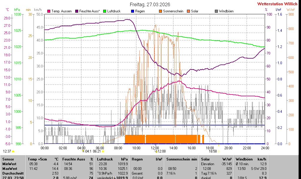Click the gray Windböen legend swatch

[x=216, y=11]
